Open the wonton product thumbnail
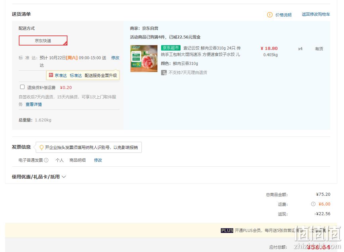Viewport: 344px width, 252px height. [144, 59]
